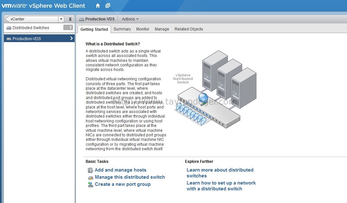Click the Distributed Switches count badge

pos(68,28)
